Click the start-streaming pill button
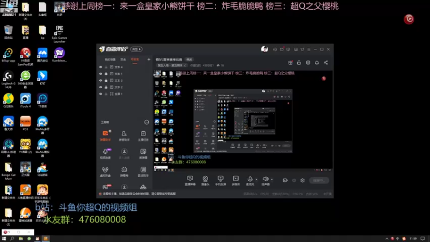 319,180
